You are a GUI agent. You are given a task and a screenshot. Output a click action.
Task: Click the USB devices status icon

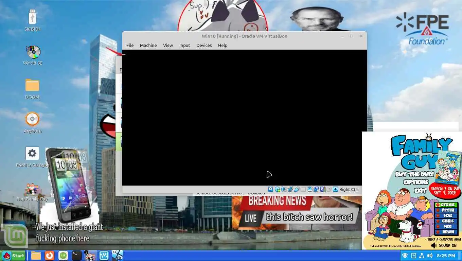coord(297,189)
